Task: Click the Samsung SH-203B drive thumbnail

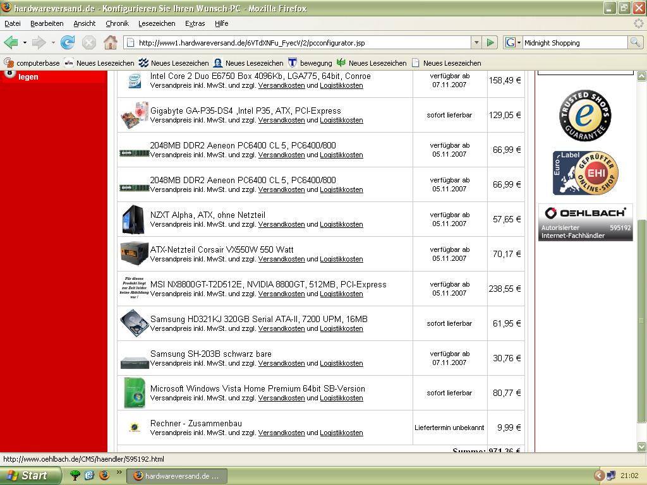Action: [x=134, y=362]
